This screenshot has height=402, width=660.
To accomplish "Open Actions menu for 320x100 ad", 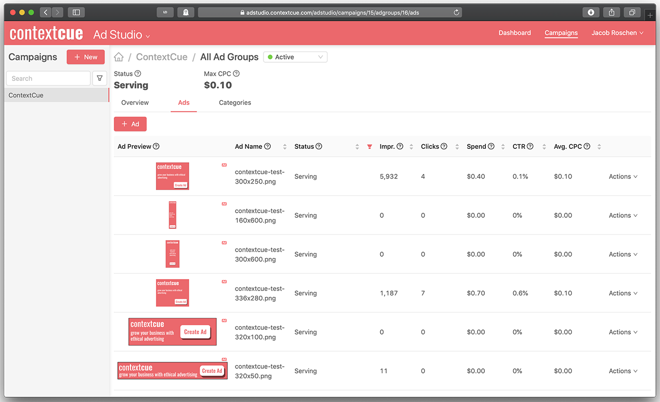I will click(623, 332).
